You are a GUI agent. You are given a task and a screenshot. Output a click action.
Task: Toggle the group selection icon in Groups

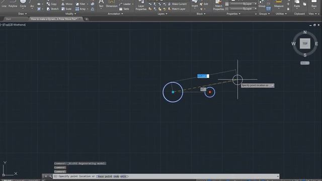click(x=268, y=9)
